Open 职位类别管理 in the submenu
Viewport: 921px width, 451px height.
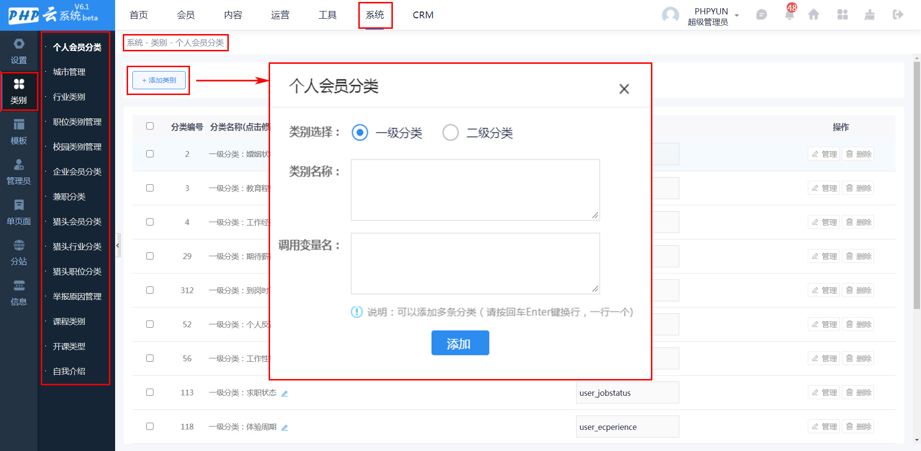(x=77, y=122)
